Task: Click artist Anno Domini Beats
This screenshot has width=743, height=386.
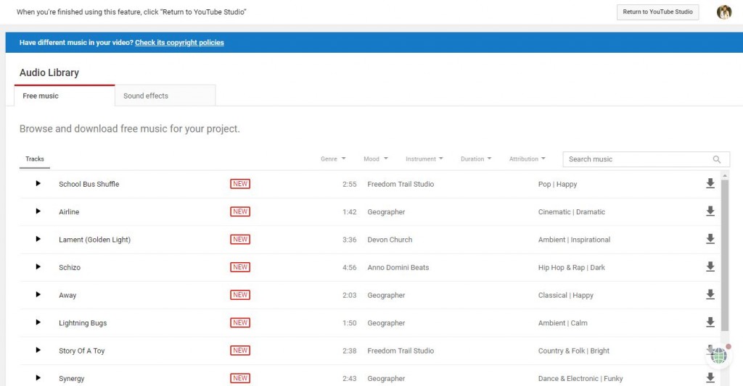Action: 398,267
